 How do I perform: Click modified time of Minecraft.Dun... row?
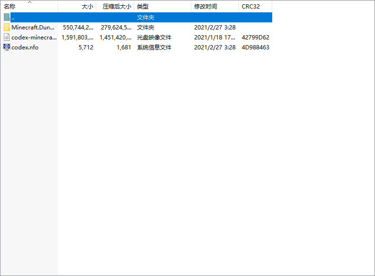click(x=215, y=28)
